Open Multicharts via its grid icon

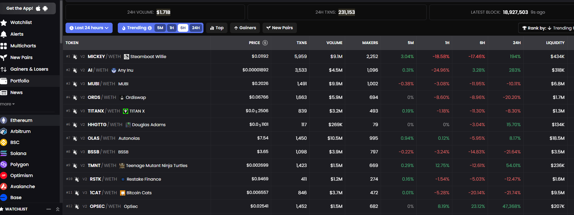[x=4, y=46]
